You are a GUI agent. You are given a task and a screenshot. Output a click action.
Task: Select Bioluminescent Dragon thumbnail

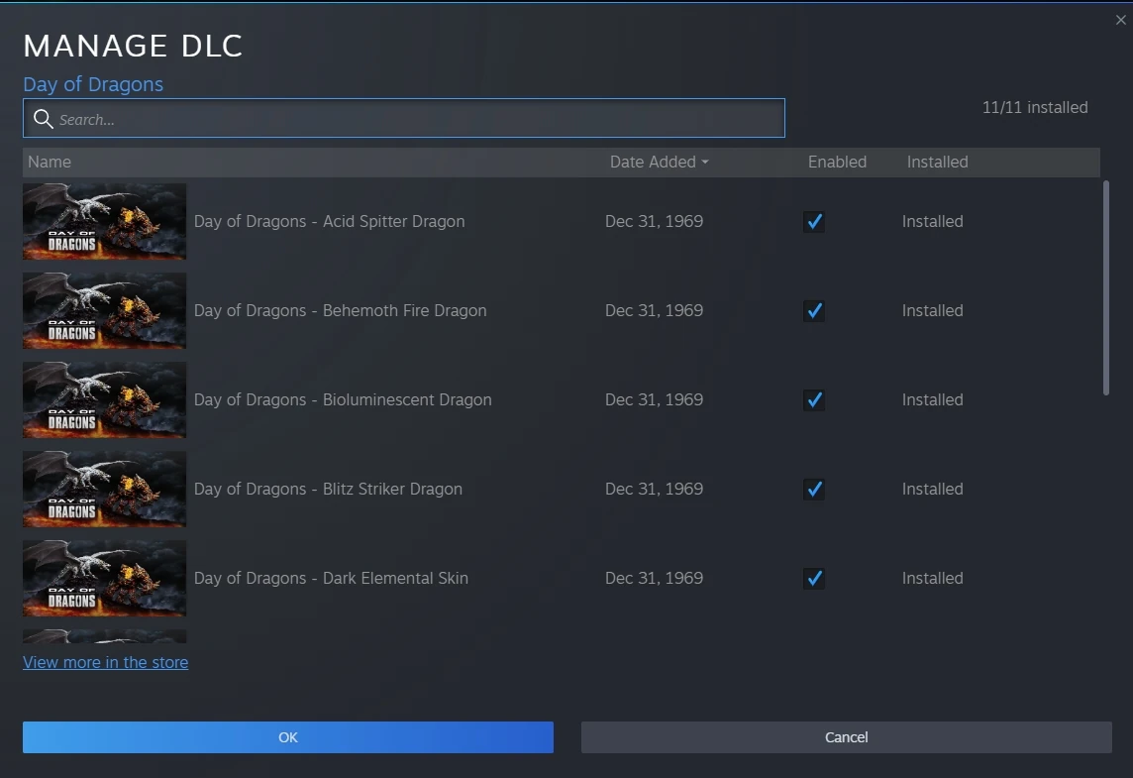[x=104, y=399]
